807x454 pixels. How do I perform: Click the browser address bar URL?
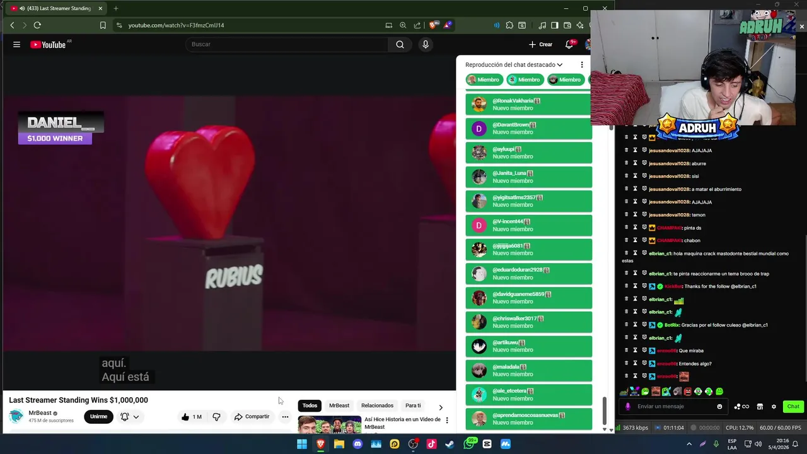tap(176, 25)
